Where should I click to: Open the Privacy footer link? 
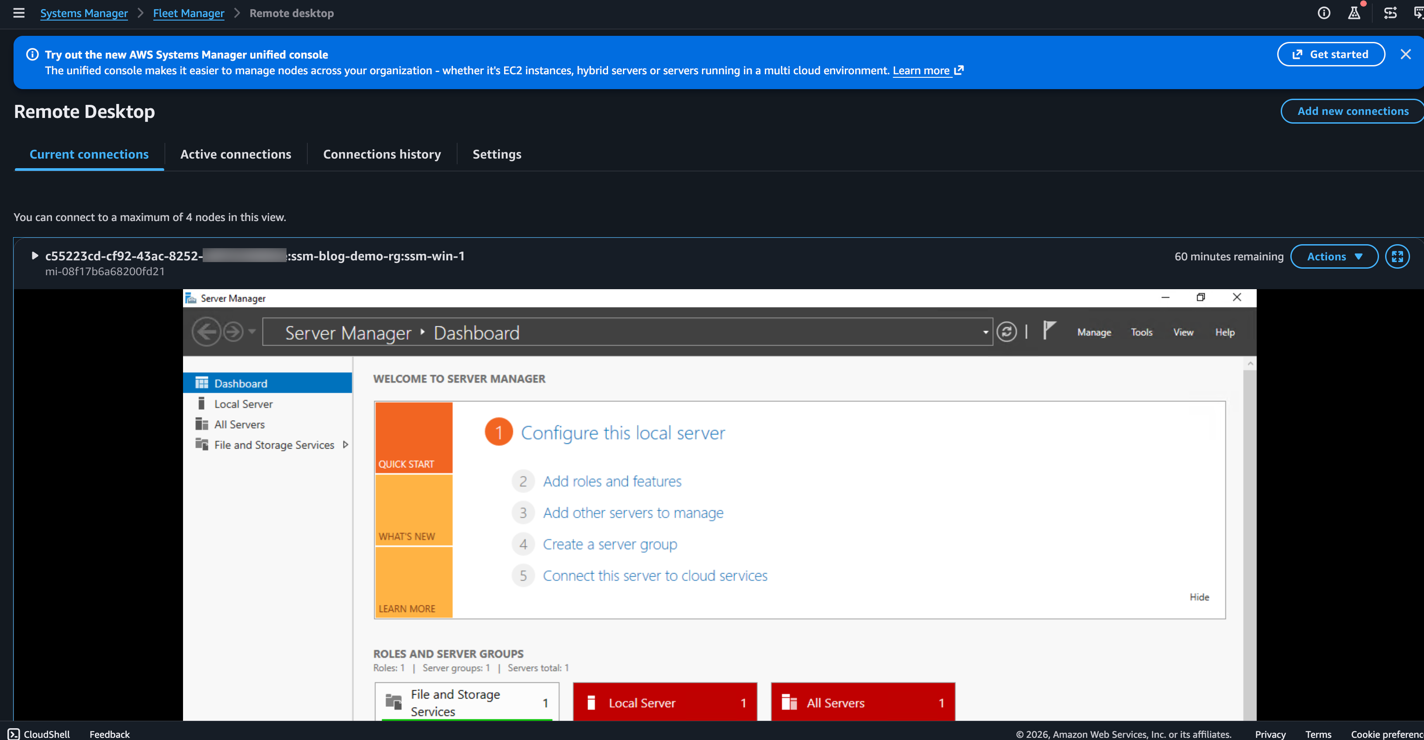pyautogui.click(x=1270, y=733)
